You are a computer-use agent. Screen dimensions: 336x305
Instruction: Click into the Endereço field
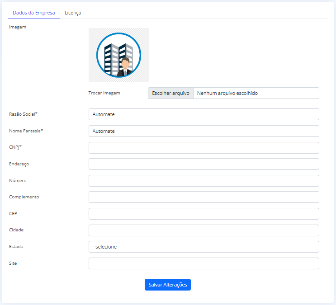204,164
